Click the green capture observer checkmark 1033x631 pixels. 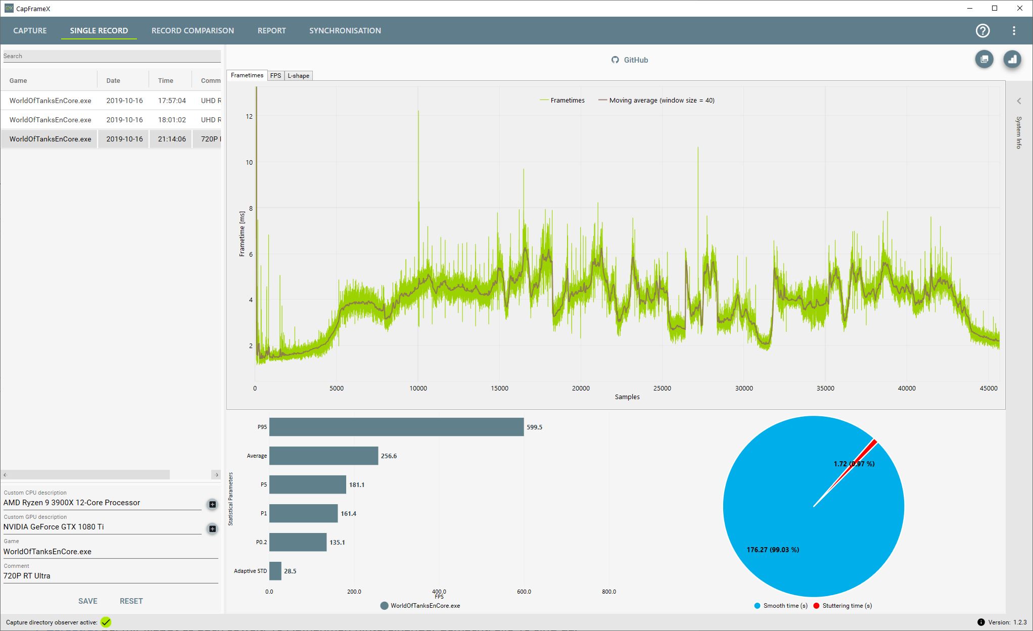click(x=106, y=622)
